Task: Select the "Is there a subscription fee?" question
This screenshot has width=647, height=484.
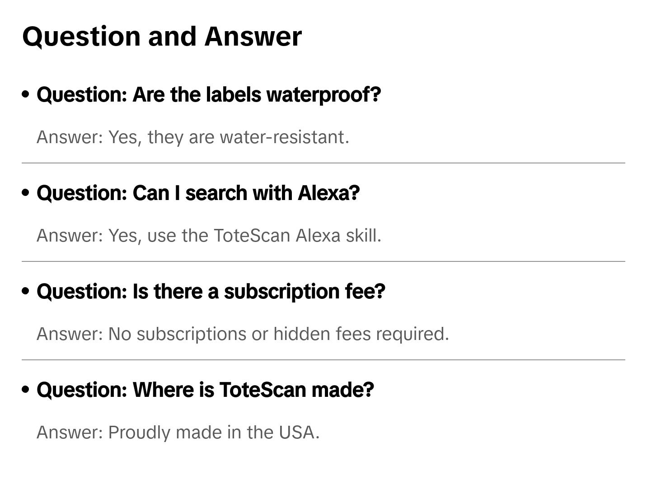Action: point(211,292)
